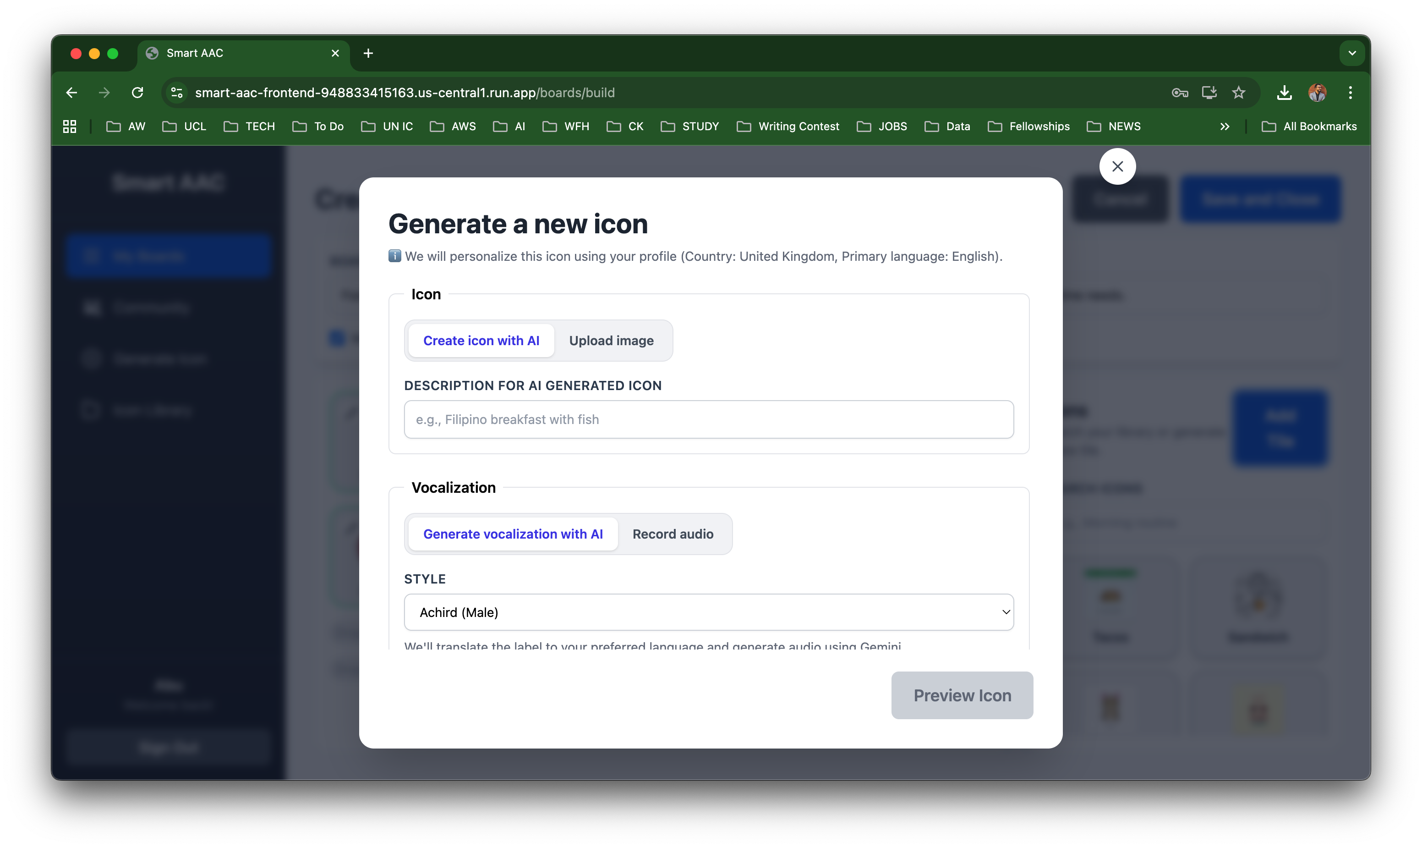This screenshot has width=1422, height=848.
Task: Switch to Upload image option
Action: pyautogui.click(x=611, y=341)
